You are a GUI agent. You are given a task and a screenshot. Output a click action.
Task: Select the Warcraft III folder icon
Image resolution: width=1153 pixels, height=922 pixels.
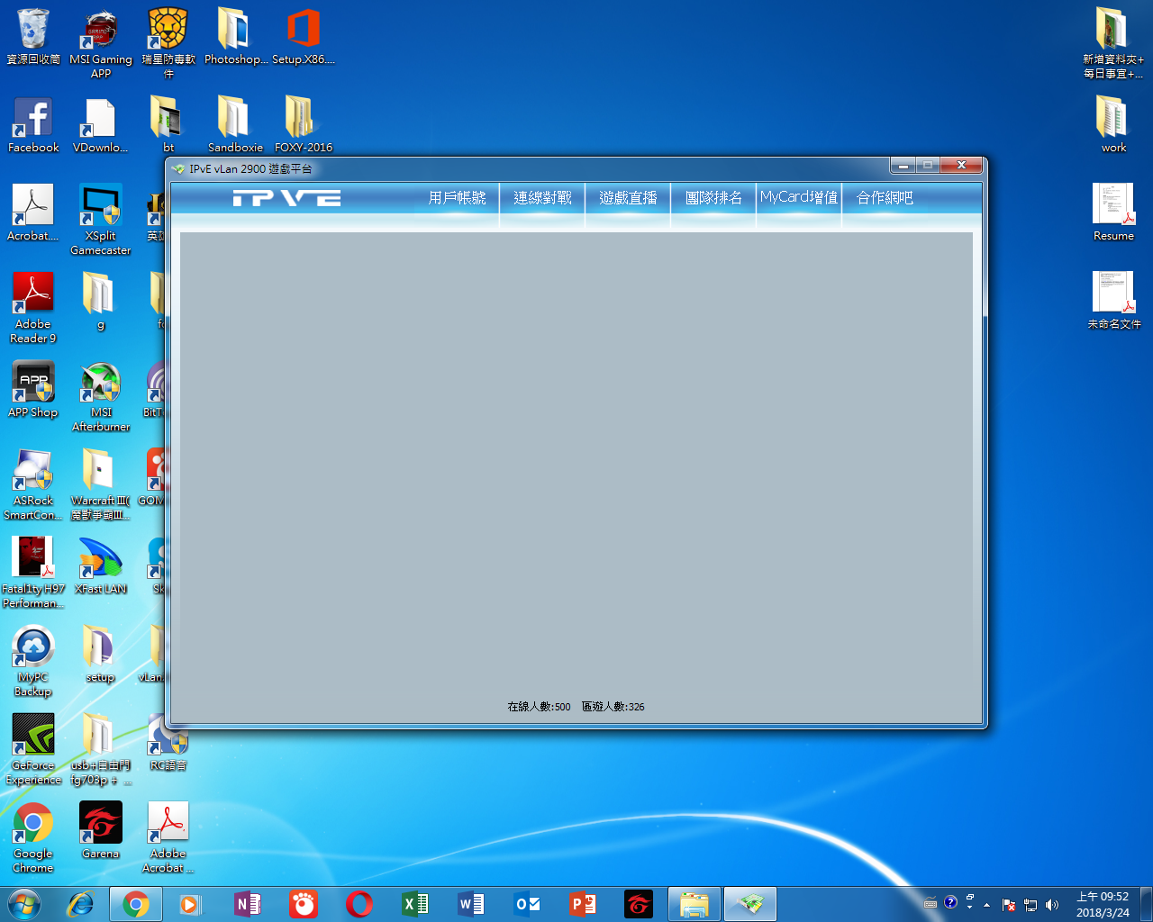pos(101,484)
